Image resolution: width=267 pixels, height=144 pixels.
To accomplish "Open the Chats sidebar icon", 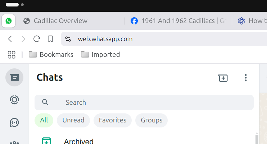I will (14, 77).
